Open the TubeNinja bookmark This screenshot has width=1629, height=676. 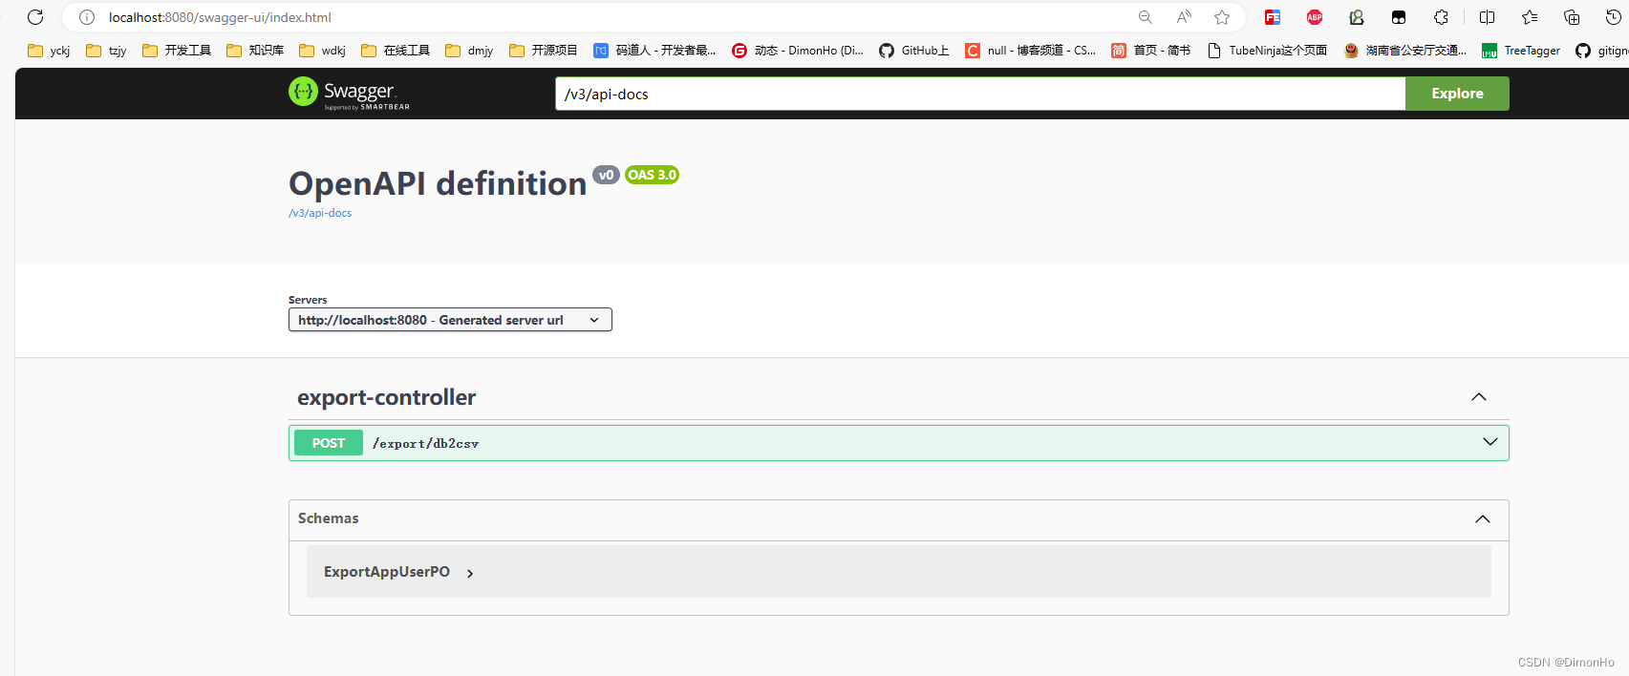[1267, 51]
